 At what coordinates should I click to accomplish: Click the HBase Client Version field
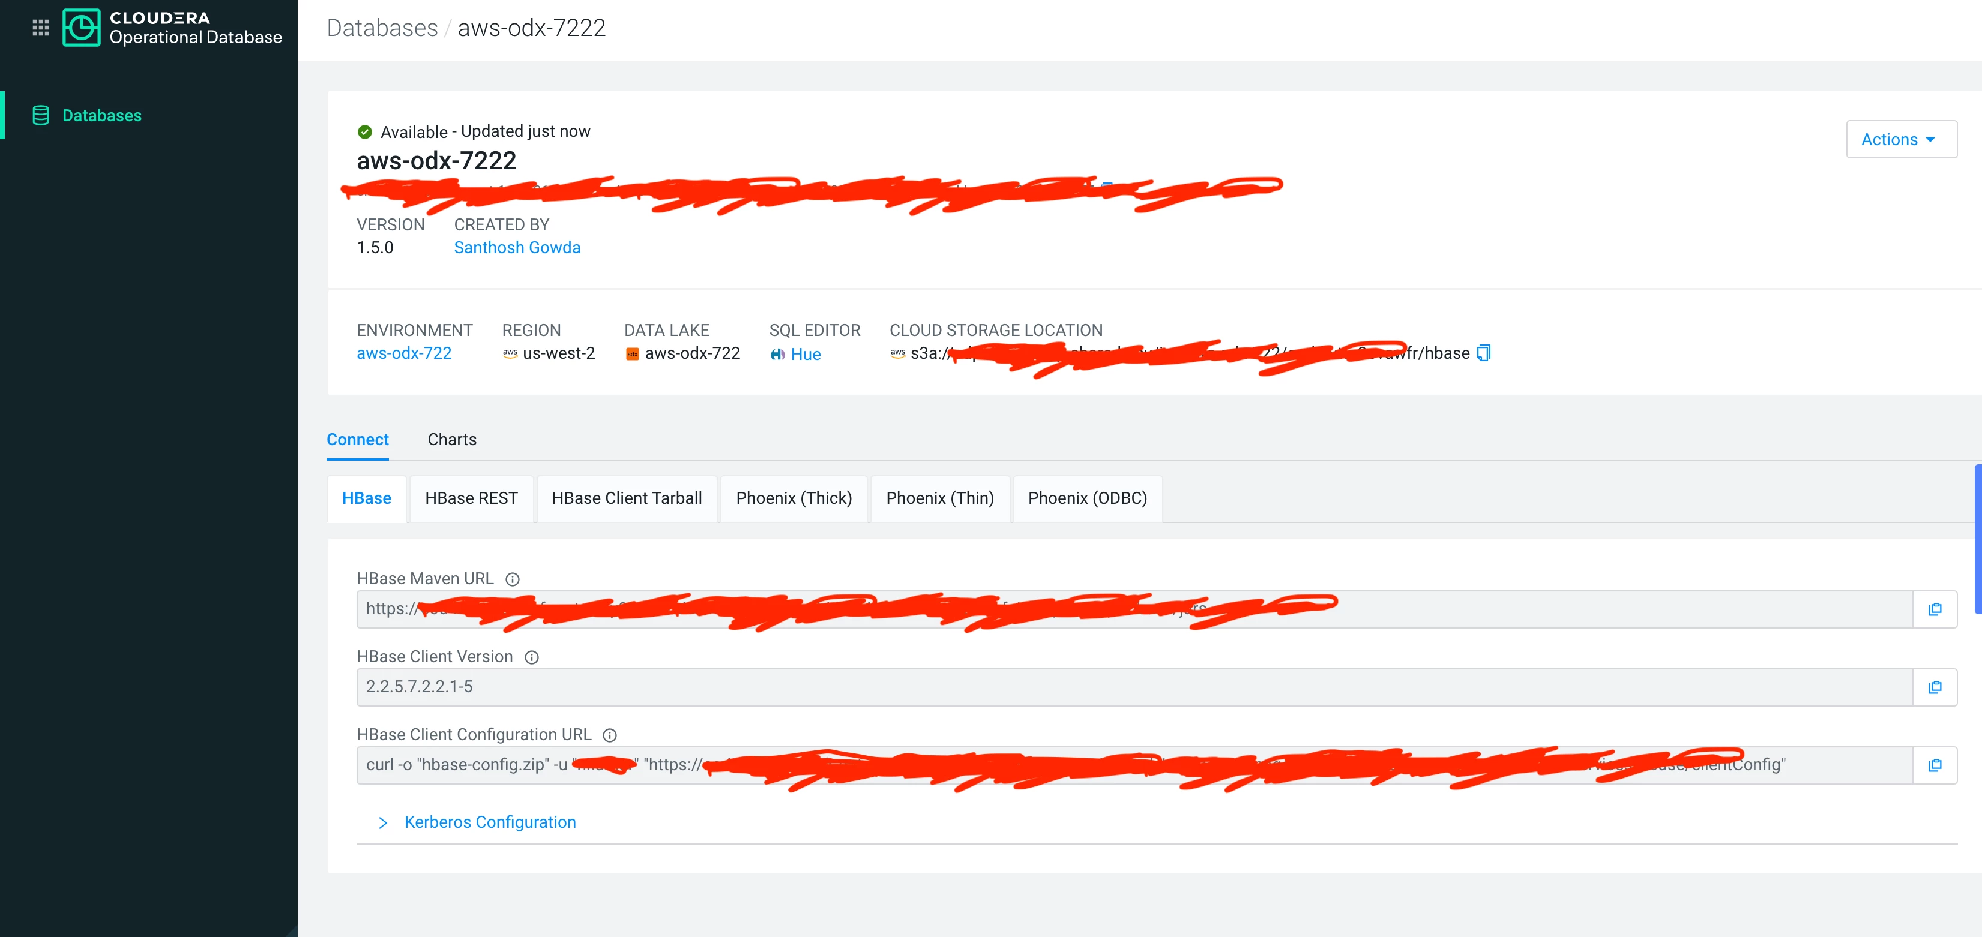(1134, 687)
